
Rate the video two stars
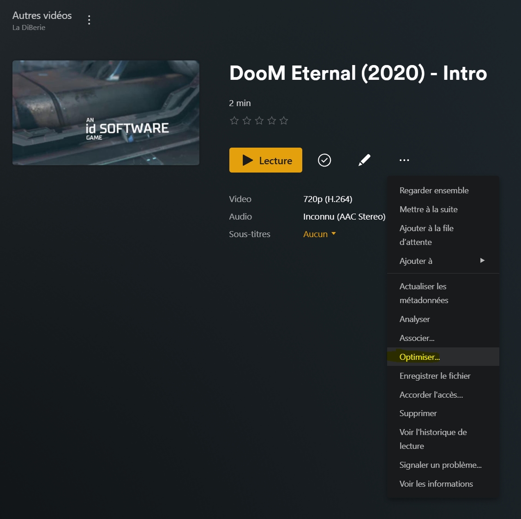click(246, 120)
